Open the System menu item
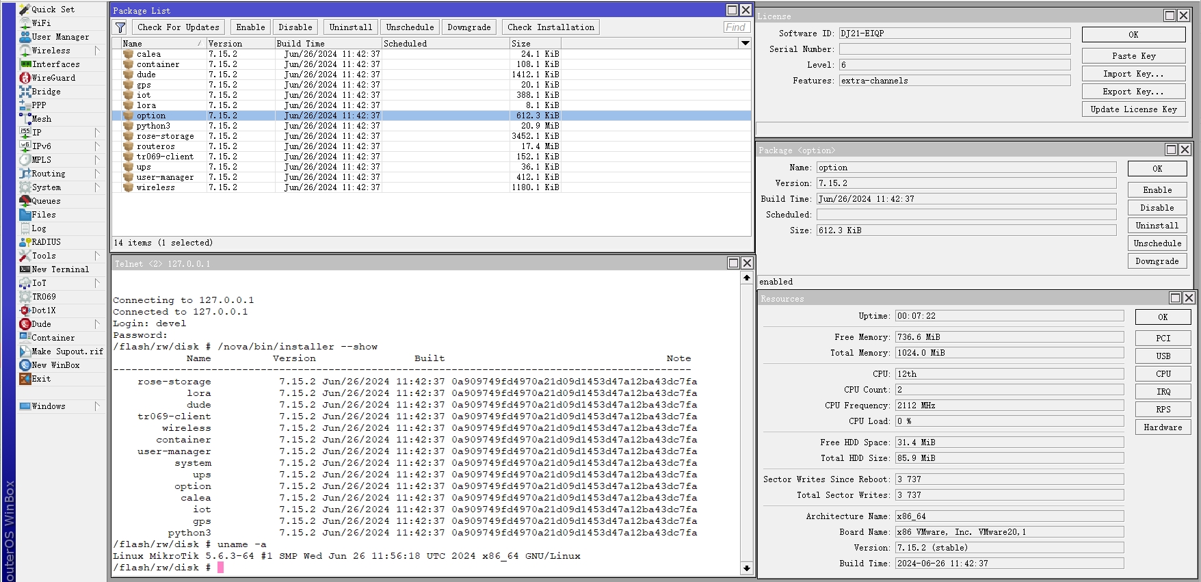1201x582 pixels. pyautogui.click(x=46, y=187)
